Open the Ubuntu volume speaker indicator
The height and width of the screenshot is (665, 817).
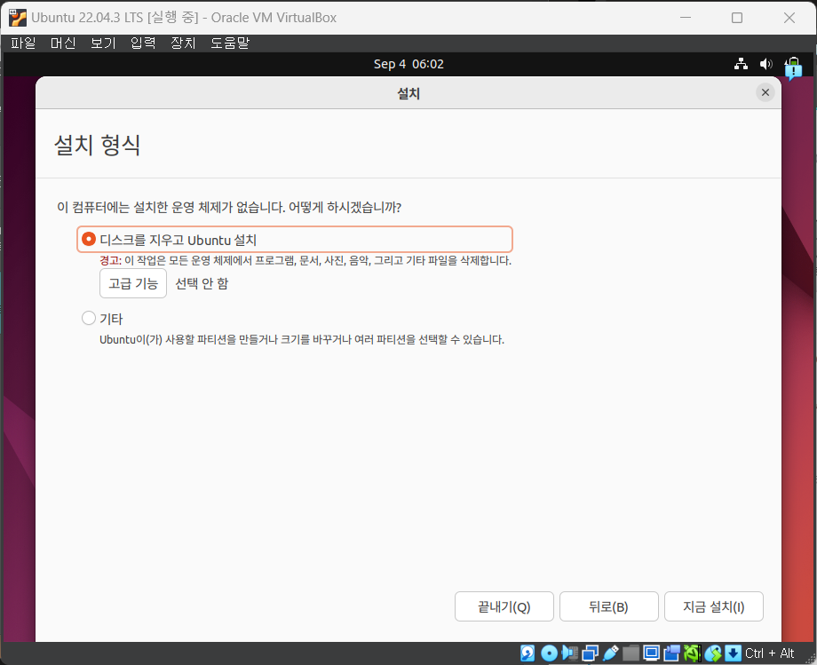coord(765,64)
